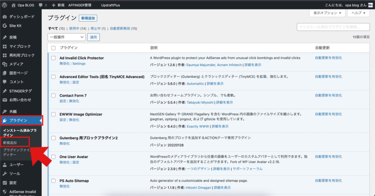Click the WordPress logo icon in admin bar
The image size is (375, 196).
click(5, 5)
